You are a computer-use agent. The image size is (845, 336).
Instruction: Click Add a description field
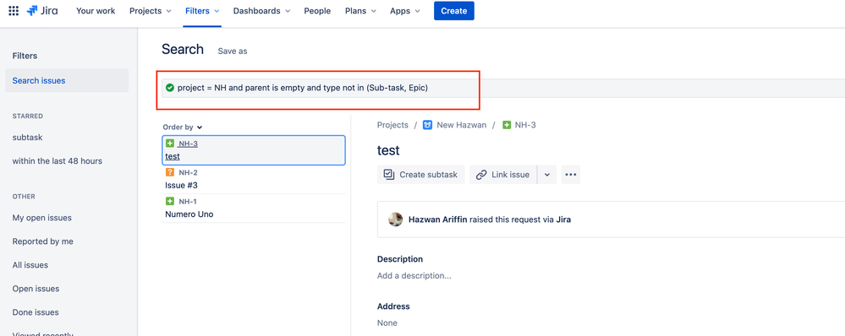click(x=414, y=276)
